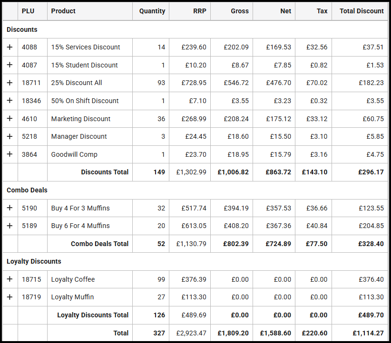Expand the Loyalty Muffin row
391x343 pixels.
pyautogui.click(x=10, y=297)
